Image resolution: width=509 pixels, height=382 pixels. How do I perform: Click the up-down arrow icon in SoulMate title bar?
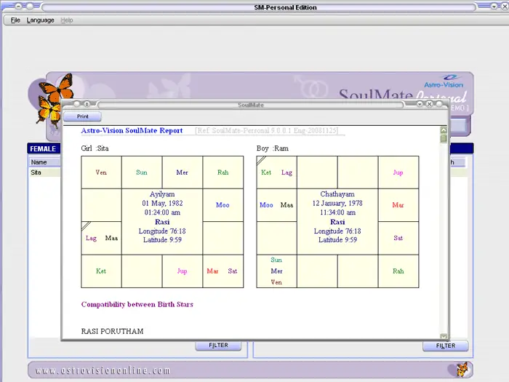[x=87, y=104]
